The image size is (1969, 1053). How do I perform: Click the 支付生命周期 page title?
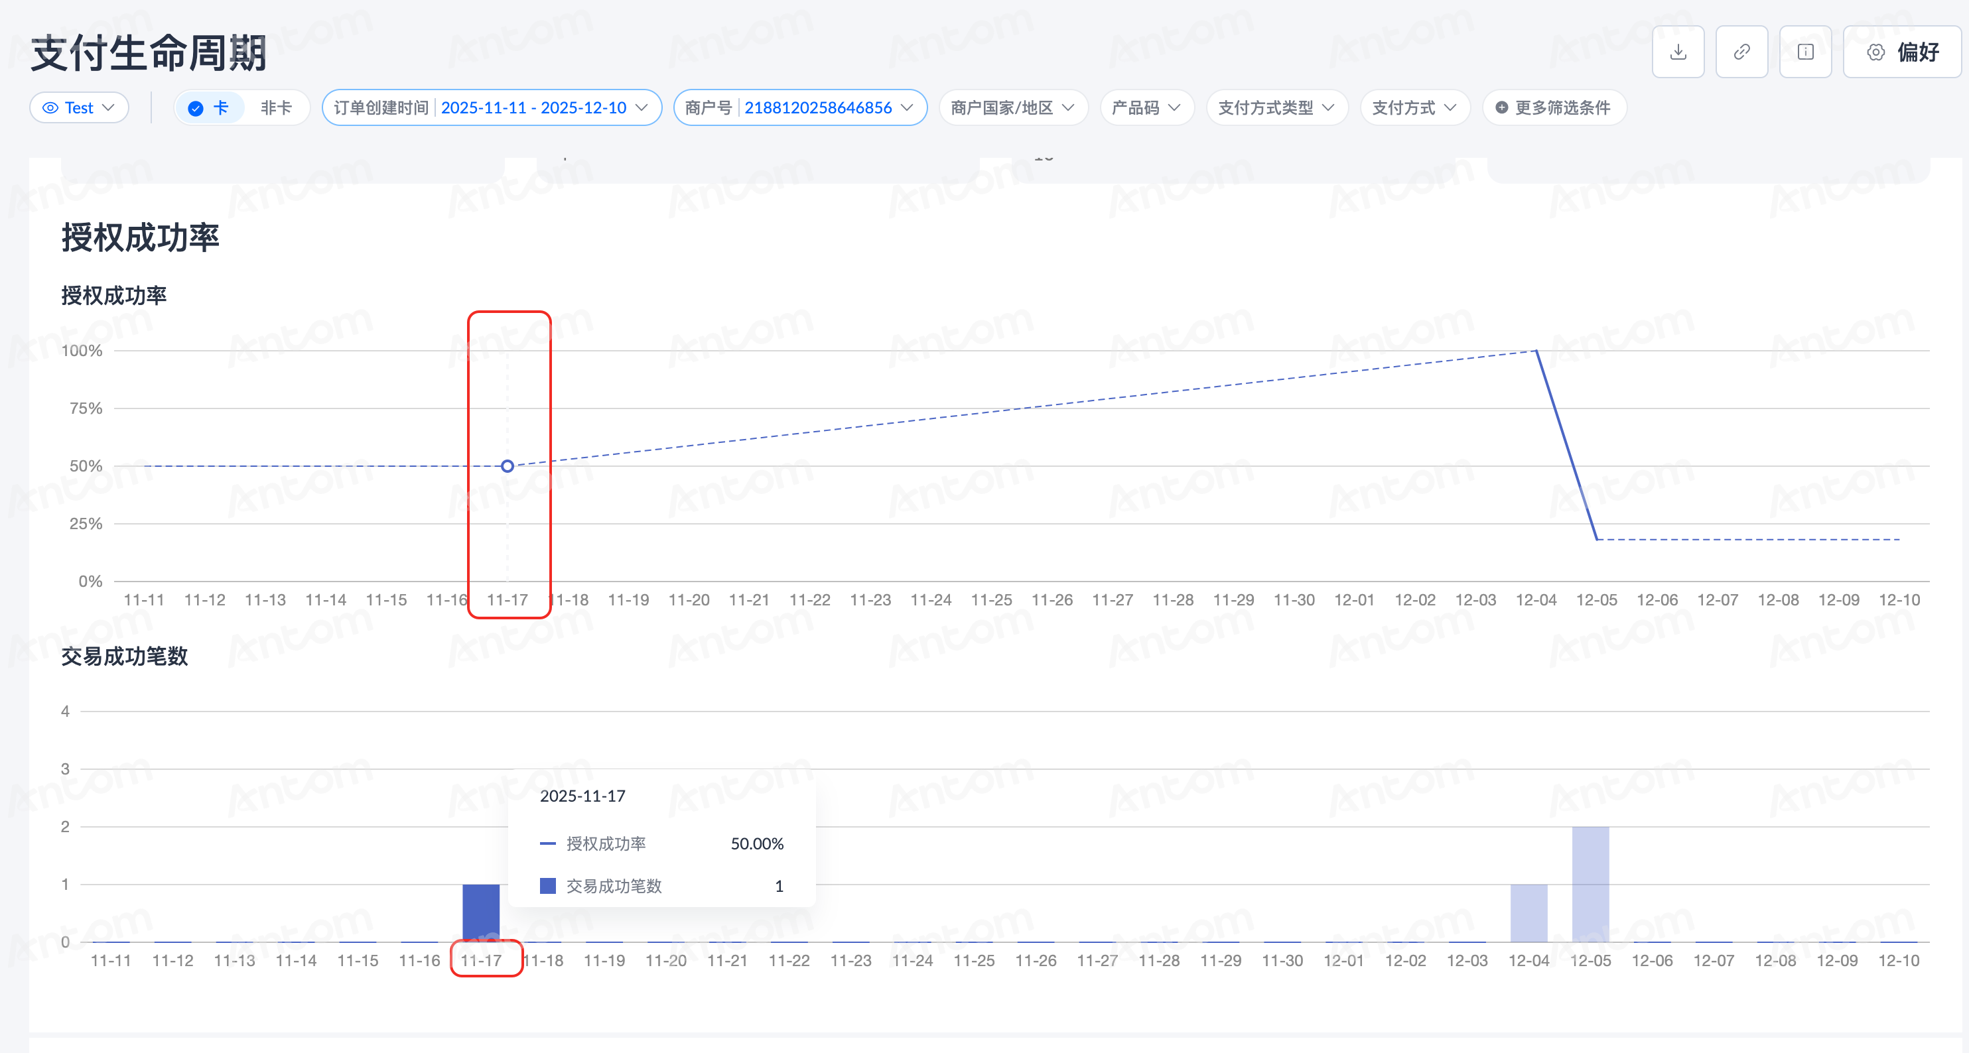(x=149, y=53)
